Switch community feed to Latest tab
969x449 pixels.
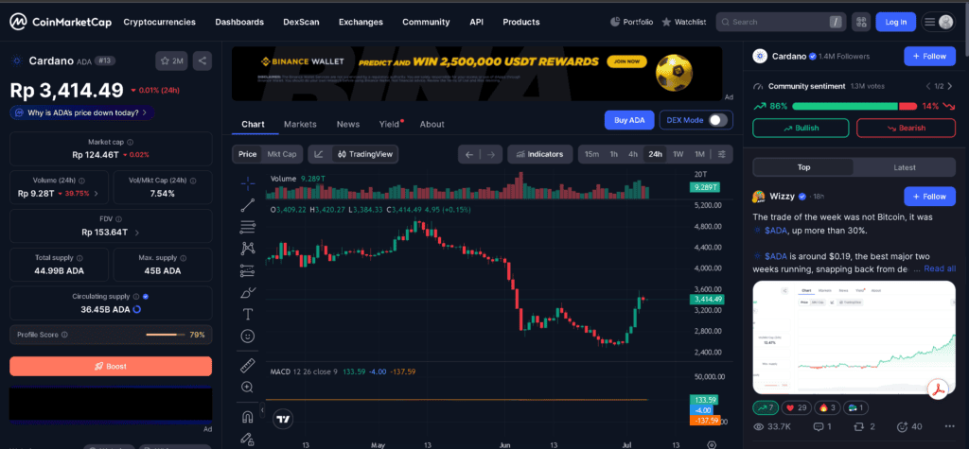[905, 167]
